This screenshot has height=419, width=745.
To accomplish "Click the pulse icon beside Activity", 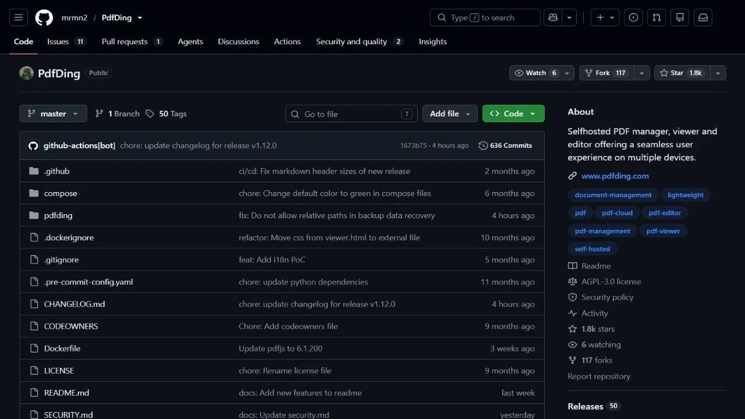I will pos(573,313).
